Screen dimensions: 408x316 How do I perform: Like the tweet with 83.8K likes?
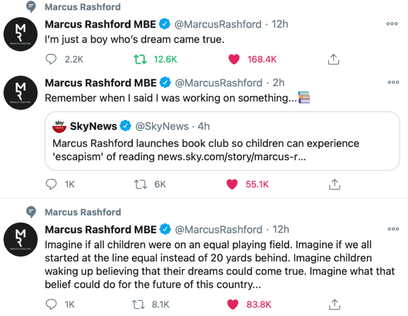tap(232, 304)
